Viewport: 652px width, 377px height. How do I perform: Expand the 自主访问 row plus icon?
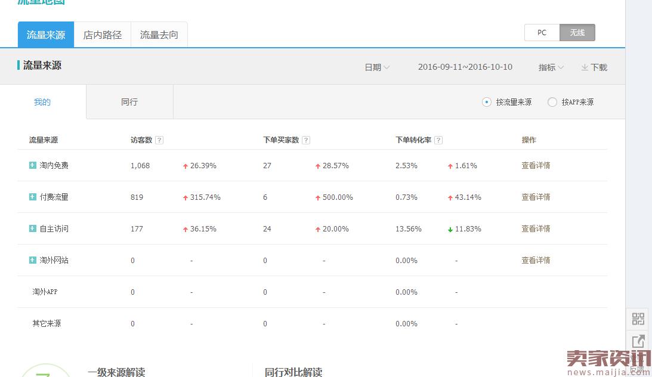pos(32,228)
